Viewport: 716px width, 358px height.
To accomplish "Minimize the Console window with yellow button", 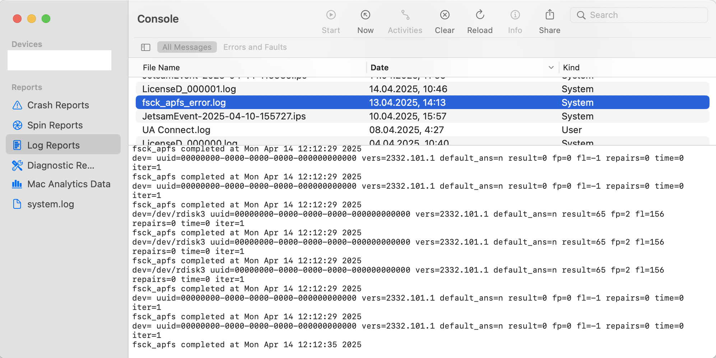I will pos(32,19).
